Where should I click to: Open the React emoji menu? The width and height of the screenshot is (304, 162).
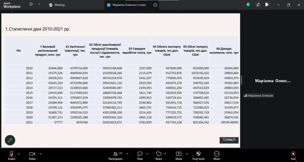pos(159,155)
